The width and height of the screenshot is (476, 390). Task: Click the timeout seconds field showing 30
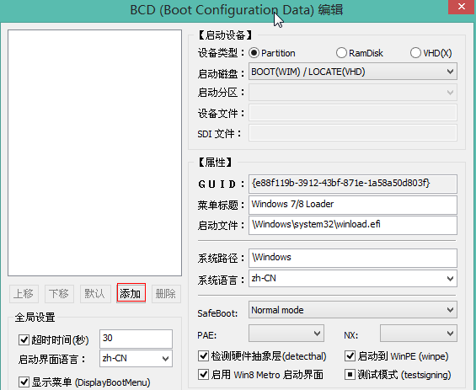136,339
